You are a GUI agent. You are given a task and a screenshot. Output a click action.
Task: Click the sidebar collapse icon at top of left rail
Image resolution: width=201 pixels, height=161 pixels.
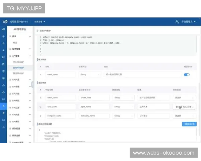[3, 30]
